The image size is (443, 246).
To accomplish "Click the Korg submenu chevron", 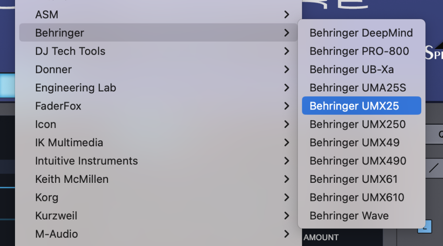I will click(x=287, y=197).
